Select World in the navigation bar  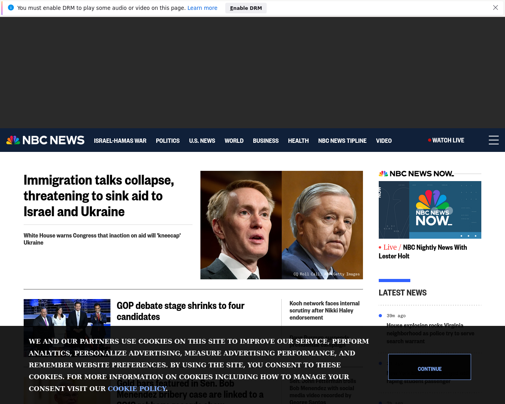coord(234,140)
